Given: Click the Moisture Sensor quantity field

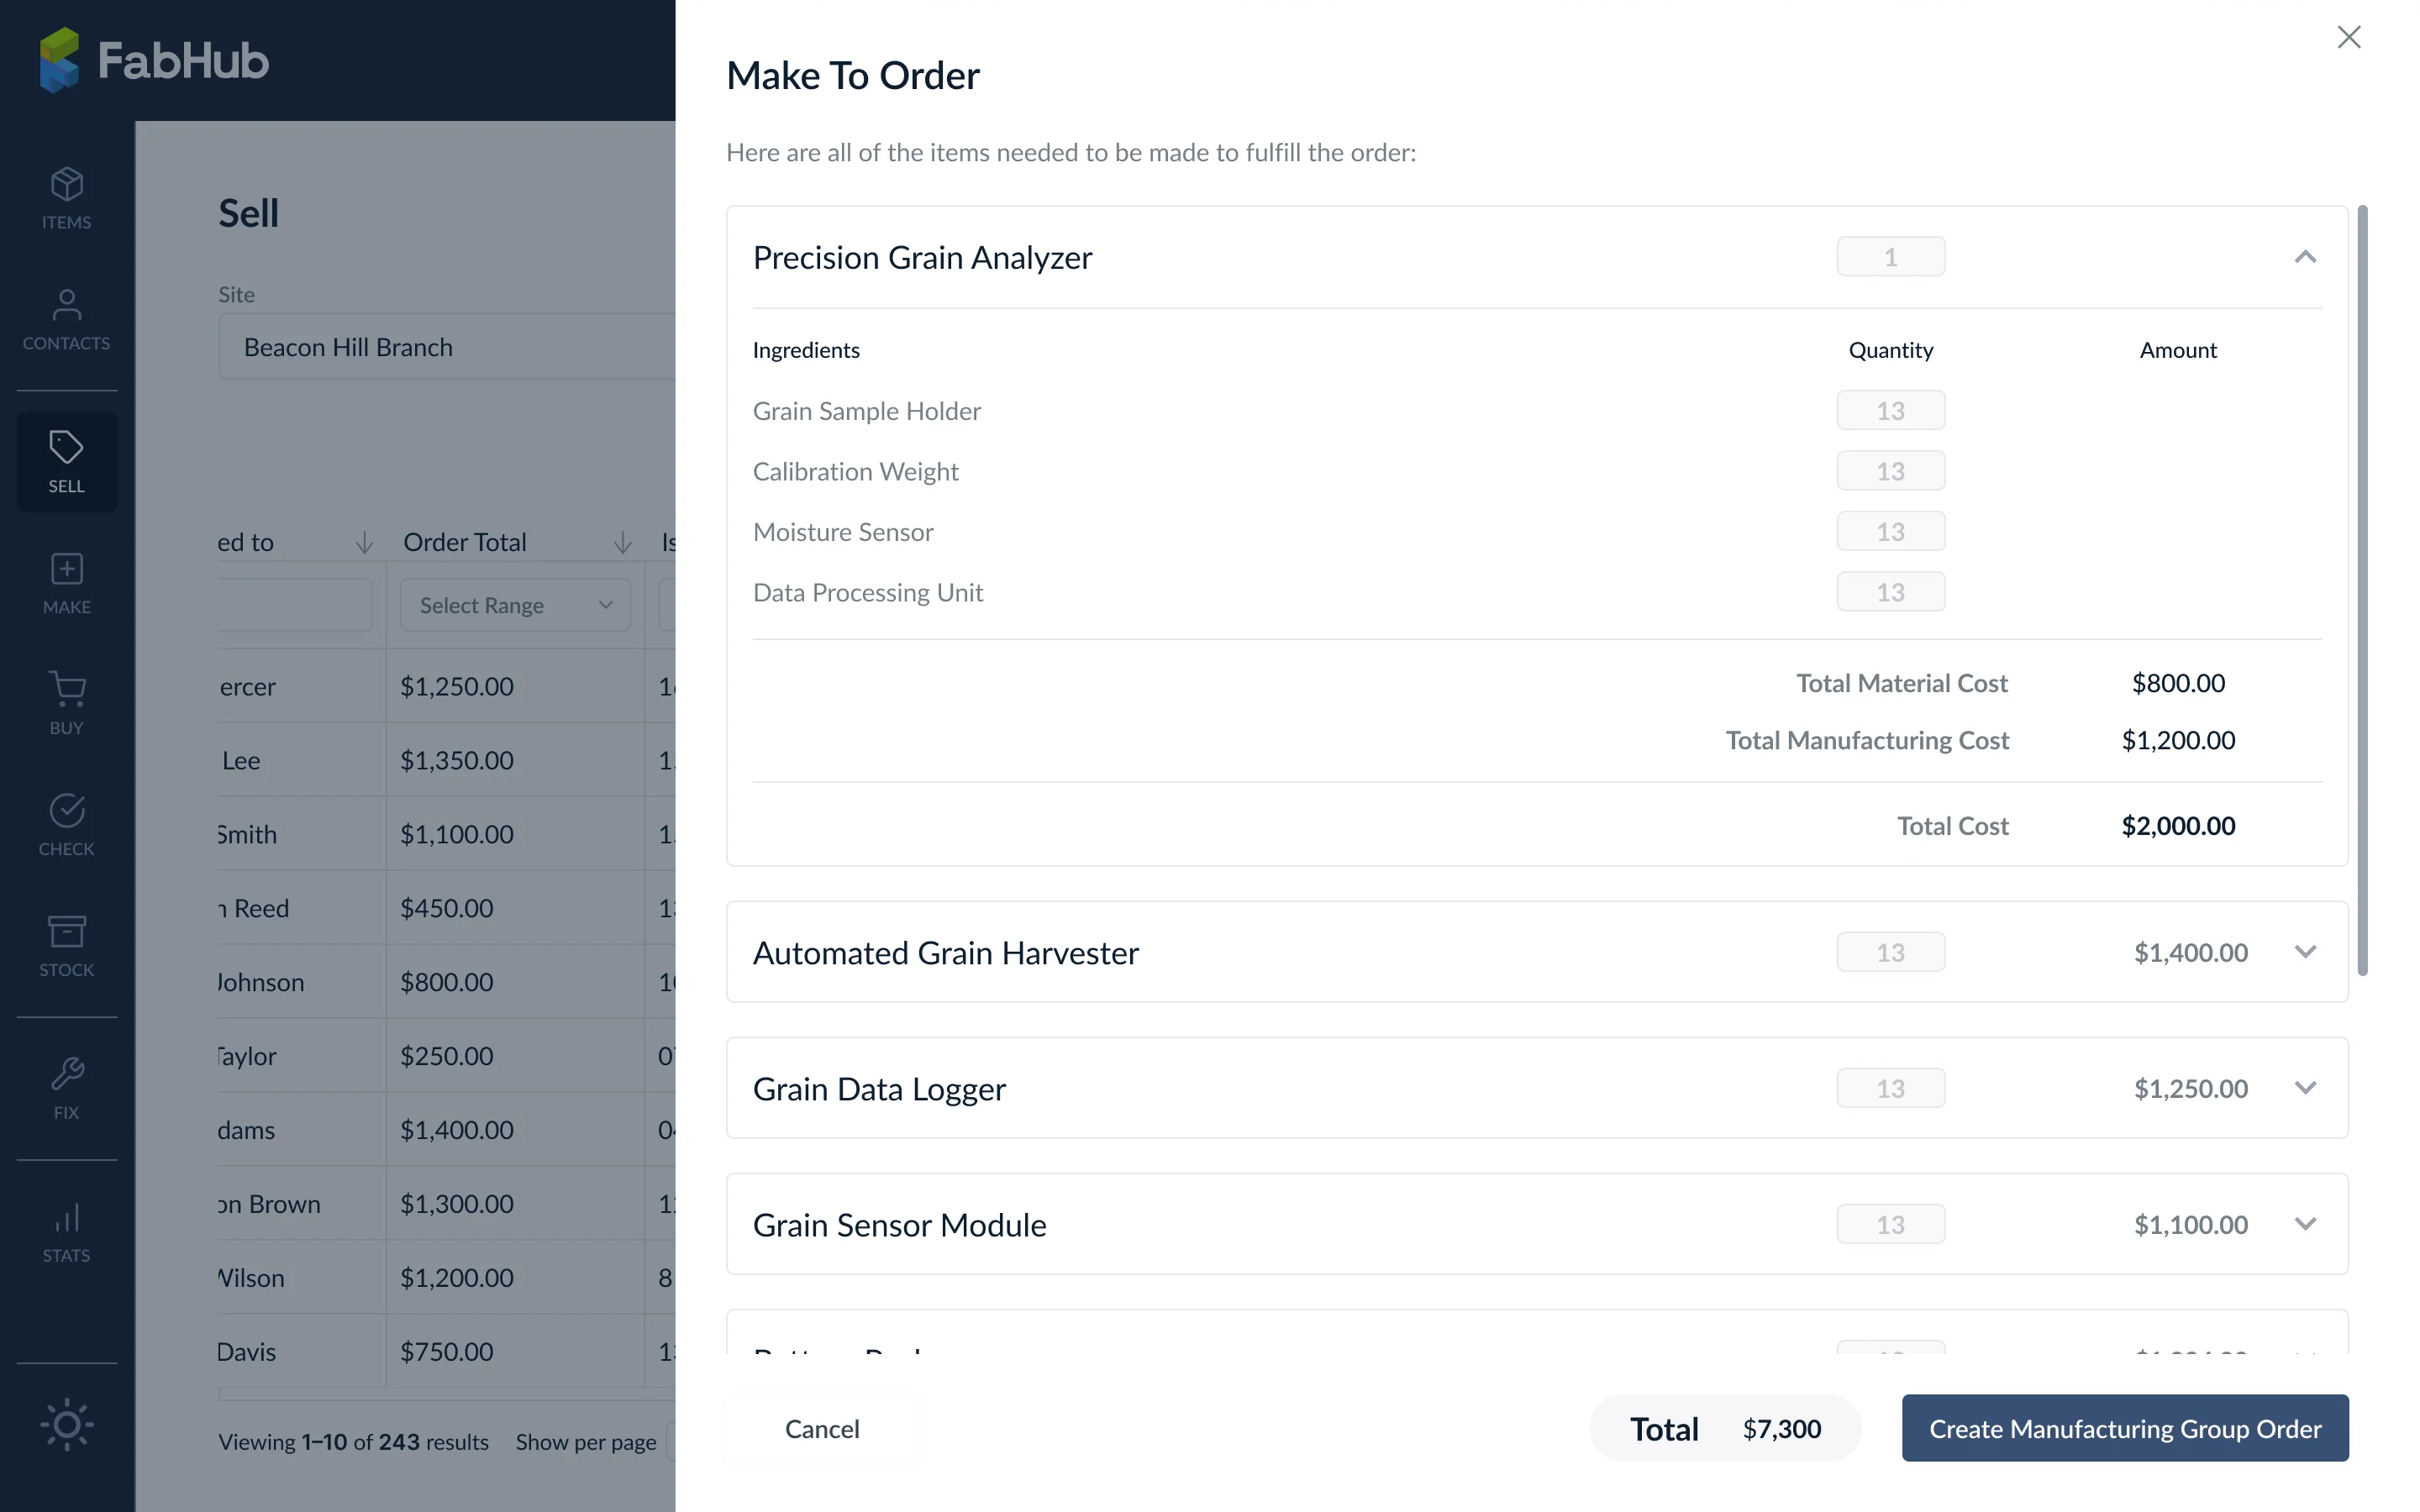Looking at the screenshot, I should click(x=1890, y=531).
